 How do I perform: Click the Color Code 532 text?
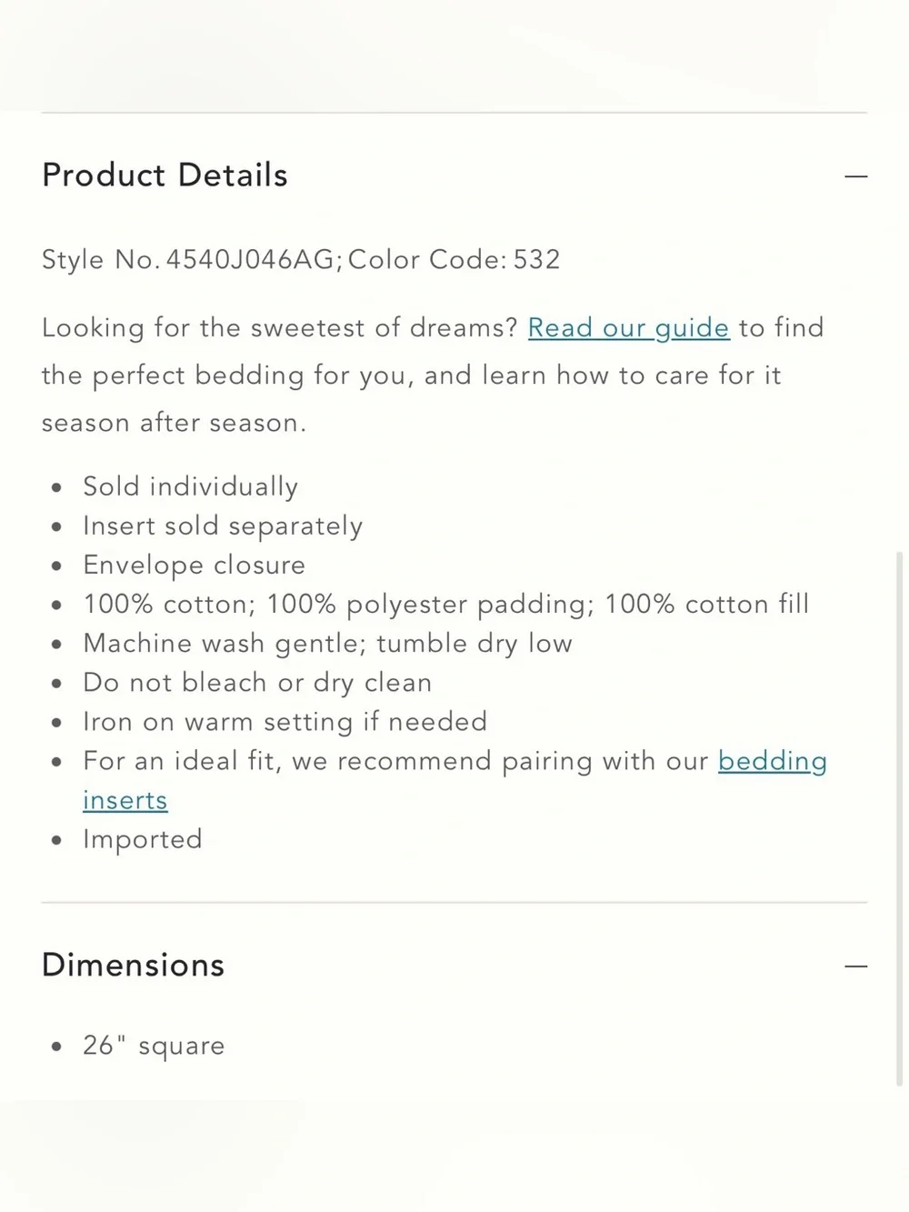[x=454, y=260]
